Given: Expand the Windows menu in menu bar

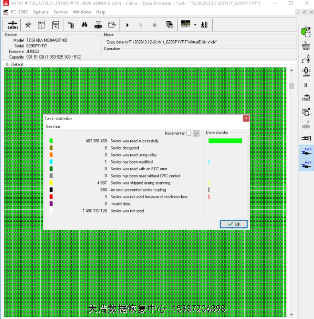Looking at the screenshot, I should pos(82,12).
